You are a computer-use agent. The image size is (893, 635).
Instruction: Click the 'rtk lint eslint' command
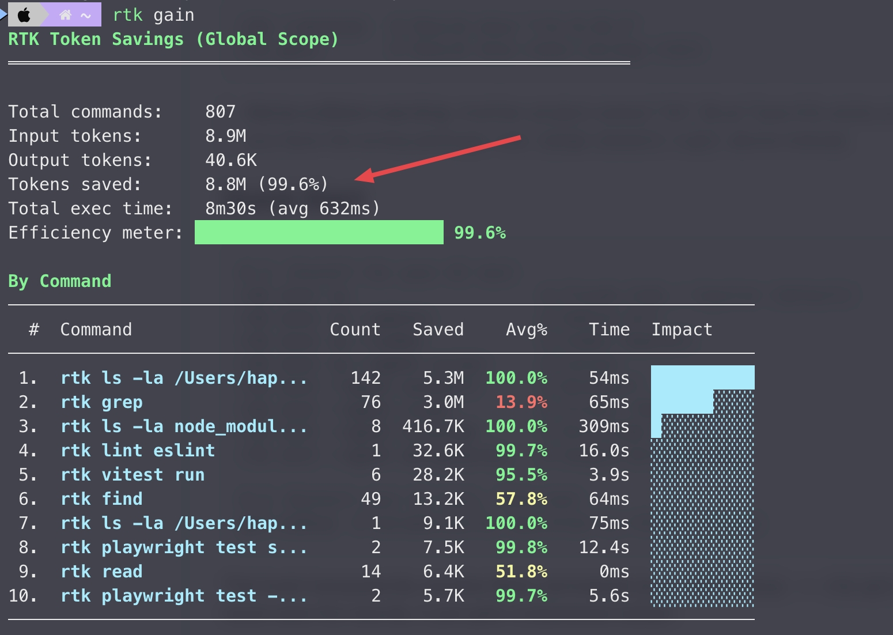138,450
